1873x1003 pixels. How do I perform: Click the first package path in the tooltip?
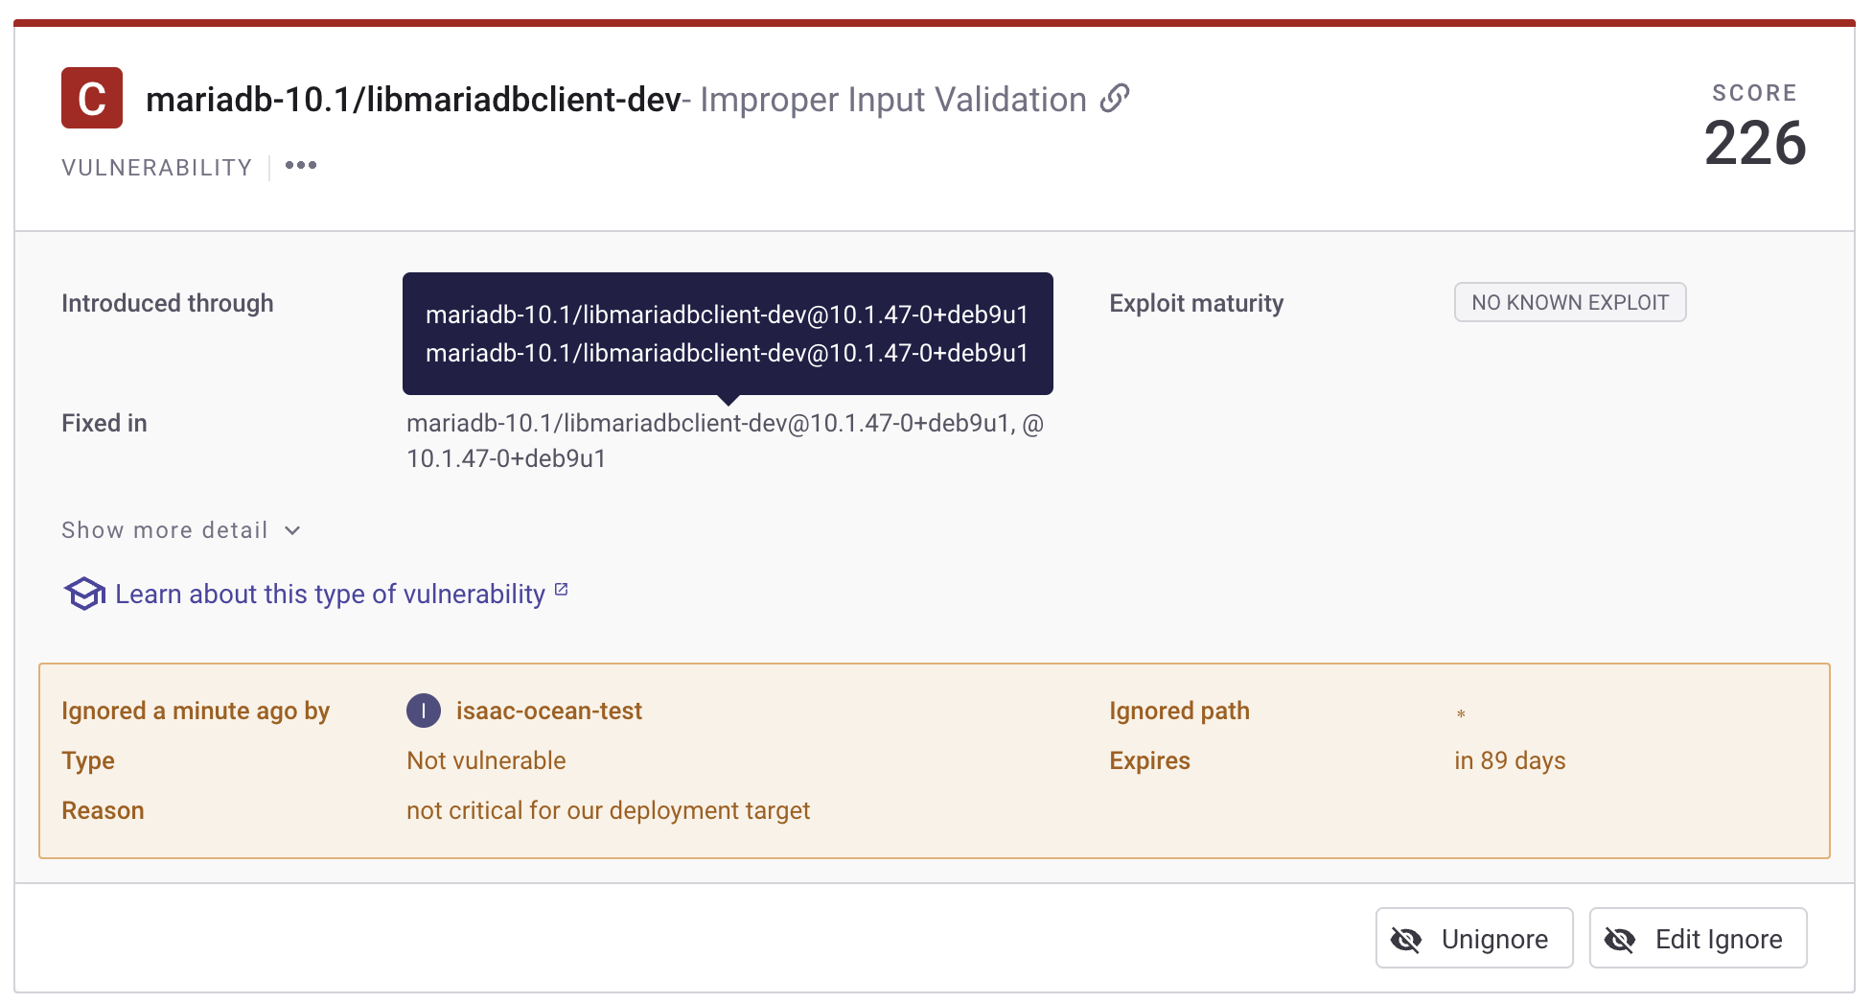[x=727, y=315]
